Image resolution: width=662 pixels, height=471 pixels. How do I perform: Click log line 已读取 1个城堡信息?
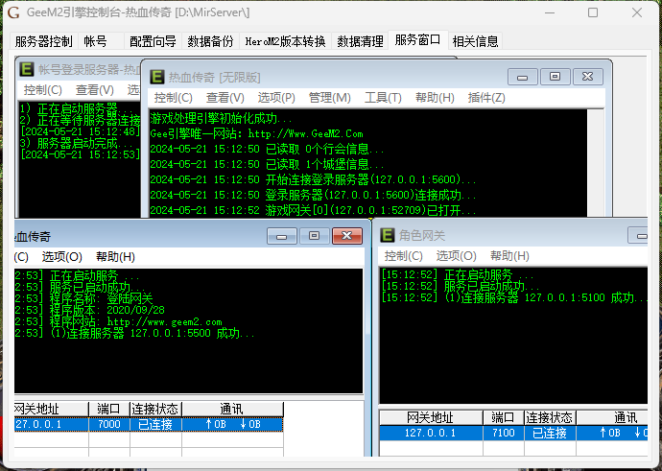pos(267,164)
